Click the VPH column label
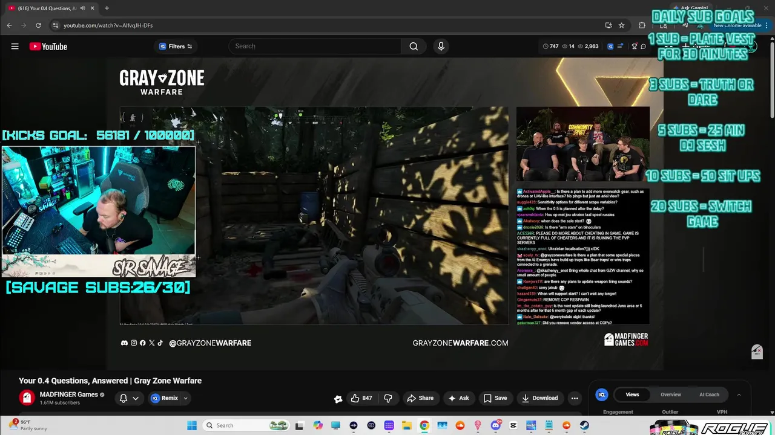 click(x=722, y=412)
